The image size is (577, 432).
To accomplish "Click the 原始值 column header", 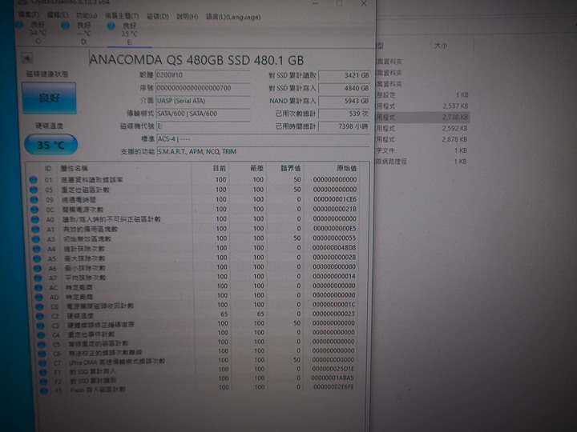I will coord(347,168).
